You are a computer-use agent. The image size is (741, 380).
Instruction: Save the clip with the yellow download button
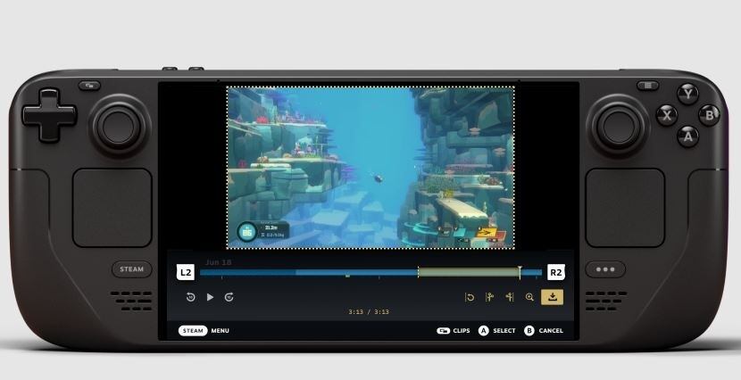tap(552, 297)
